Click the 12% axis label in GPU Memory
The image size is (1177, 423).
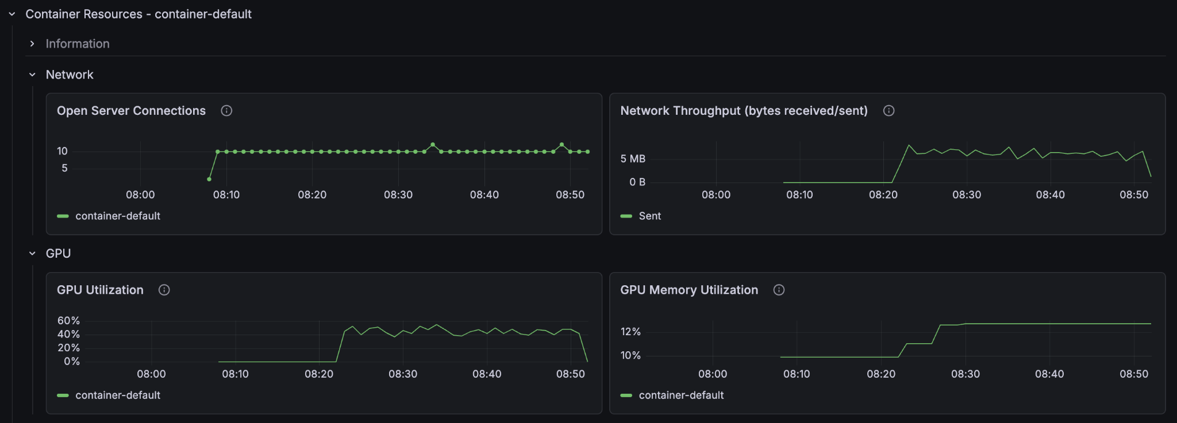click(x=630, y=332)
